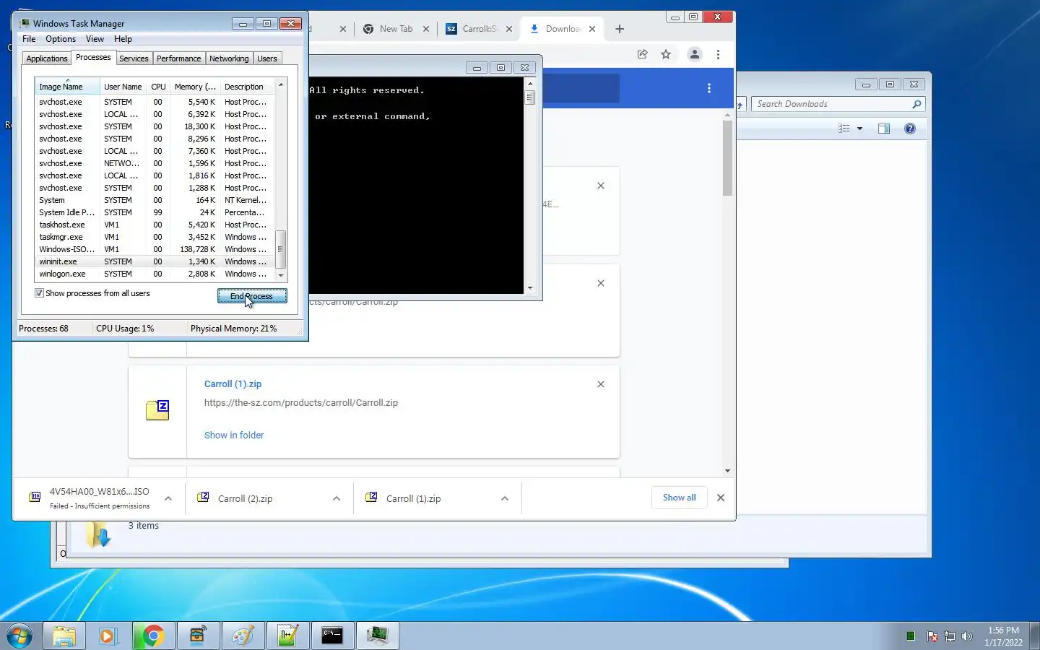Remove Carroll (1).zip from the downloads list

tap(601, 384)
